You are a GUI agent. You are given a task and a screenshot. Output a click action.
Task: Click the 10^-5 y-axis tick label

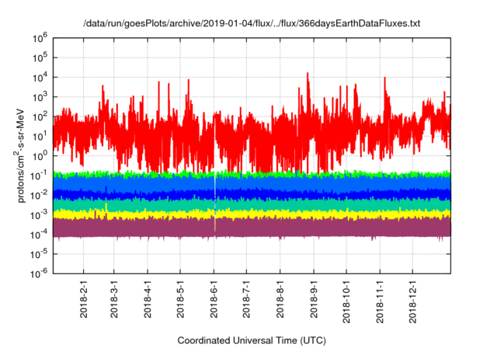click(40, 254)
